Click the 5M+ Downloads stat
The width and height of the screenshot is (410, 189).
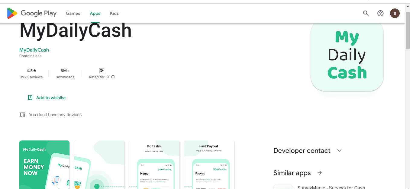click(65, 74)
